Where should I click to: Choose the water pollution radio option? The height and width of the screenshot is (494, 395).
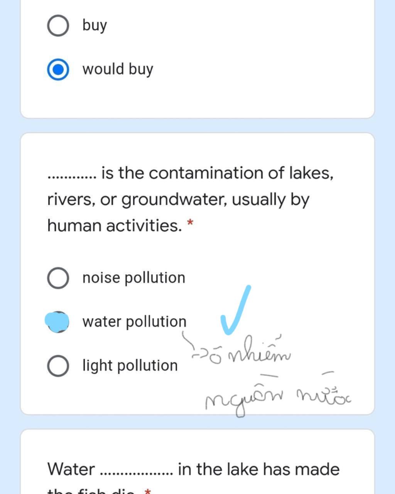pos(57,322)
